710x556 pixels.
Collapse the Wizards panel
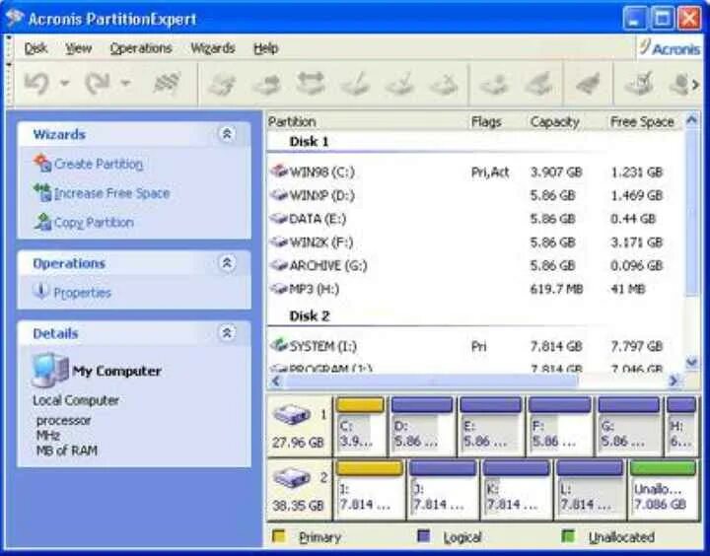click(227, 134)
